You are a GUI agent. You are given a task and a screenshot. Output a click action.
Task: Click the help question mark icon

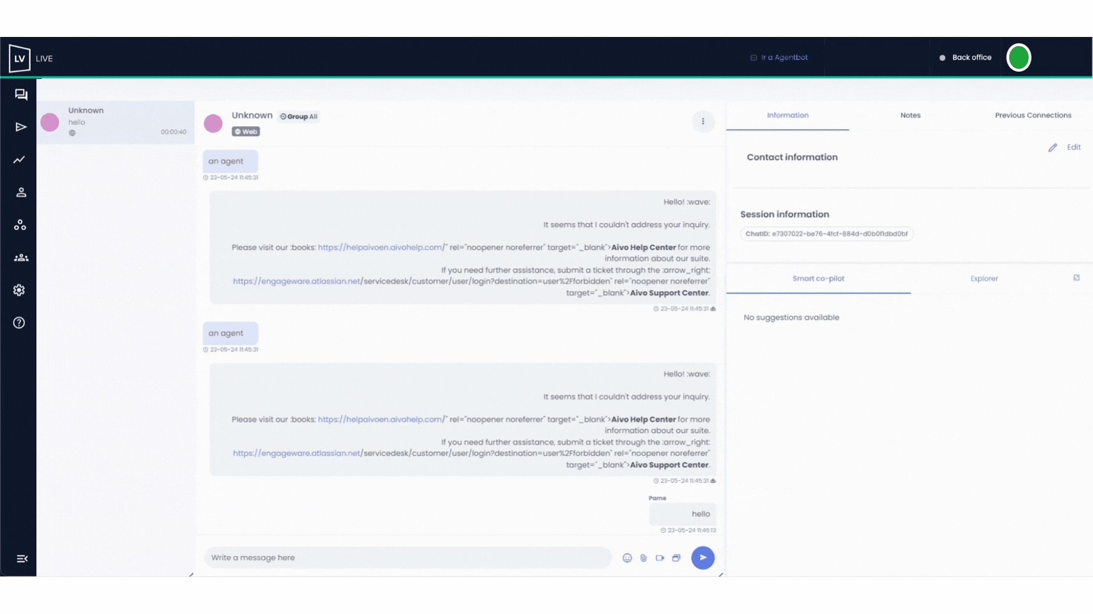(19, 323)
